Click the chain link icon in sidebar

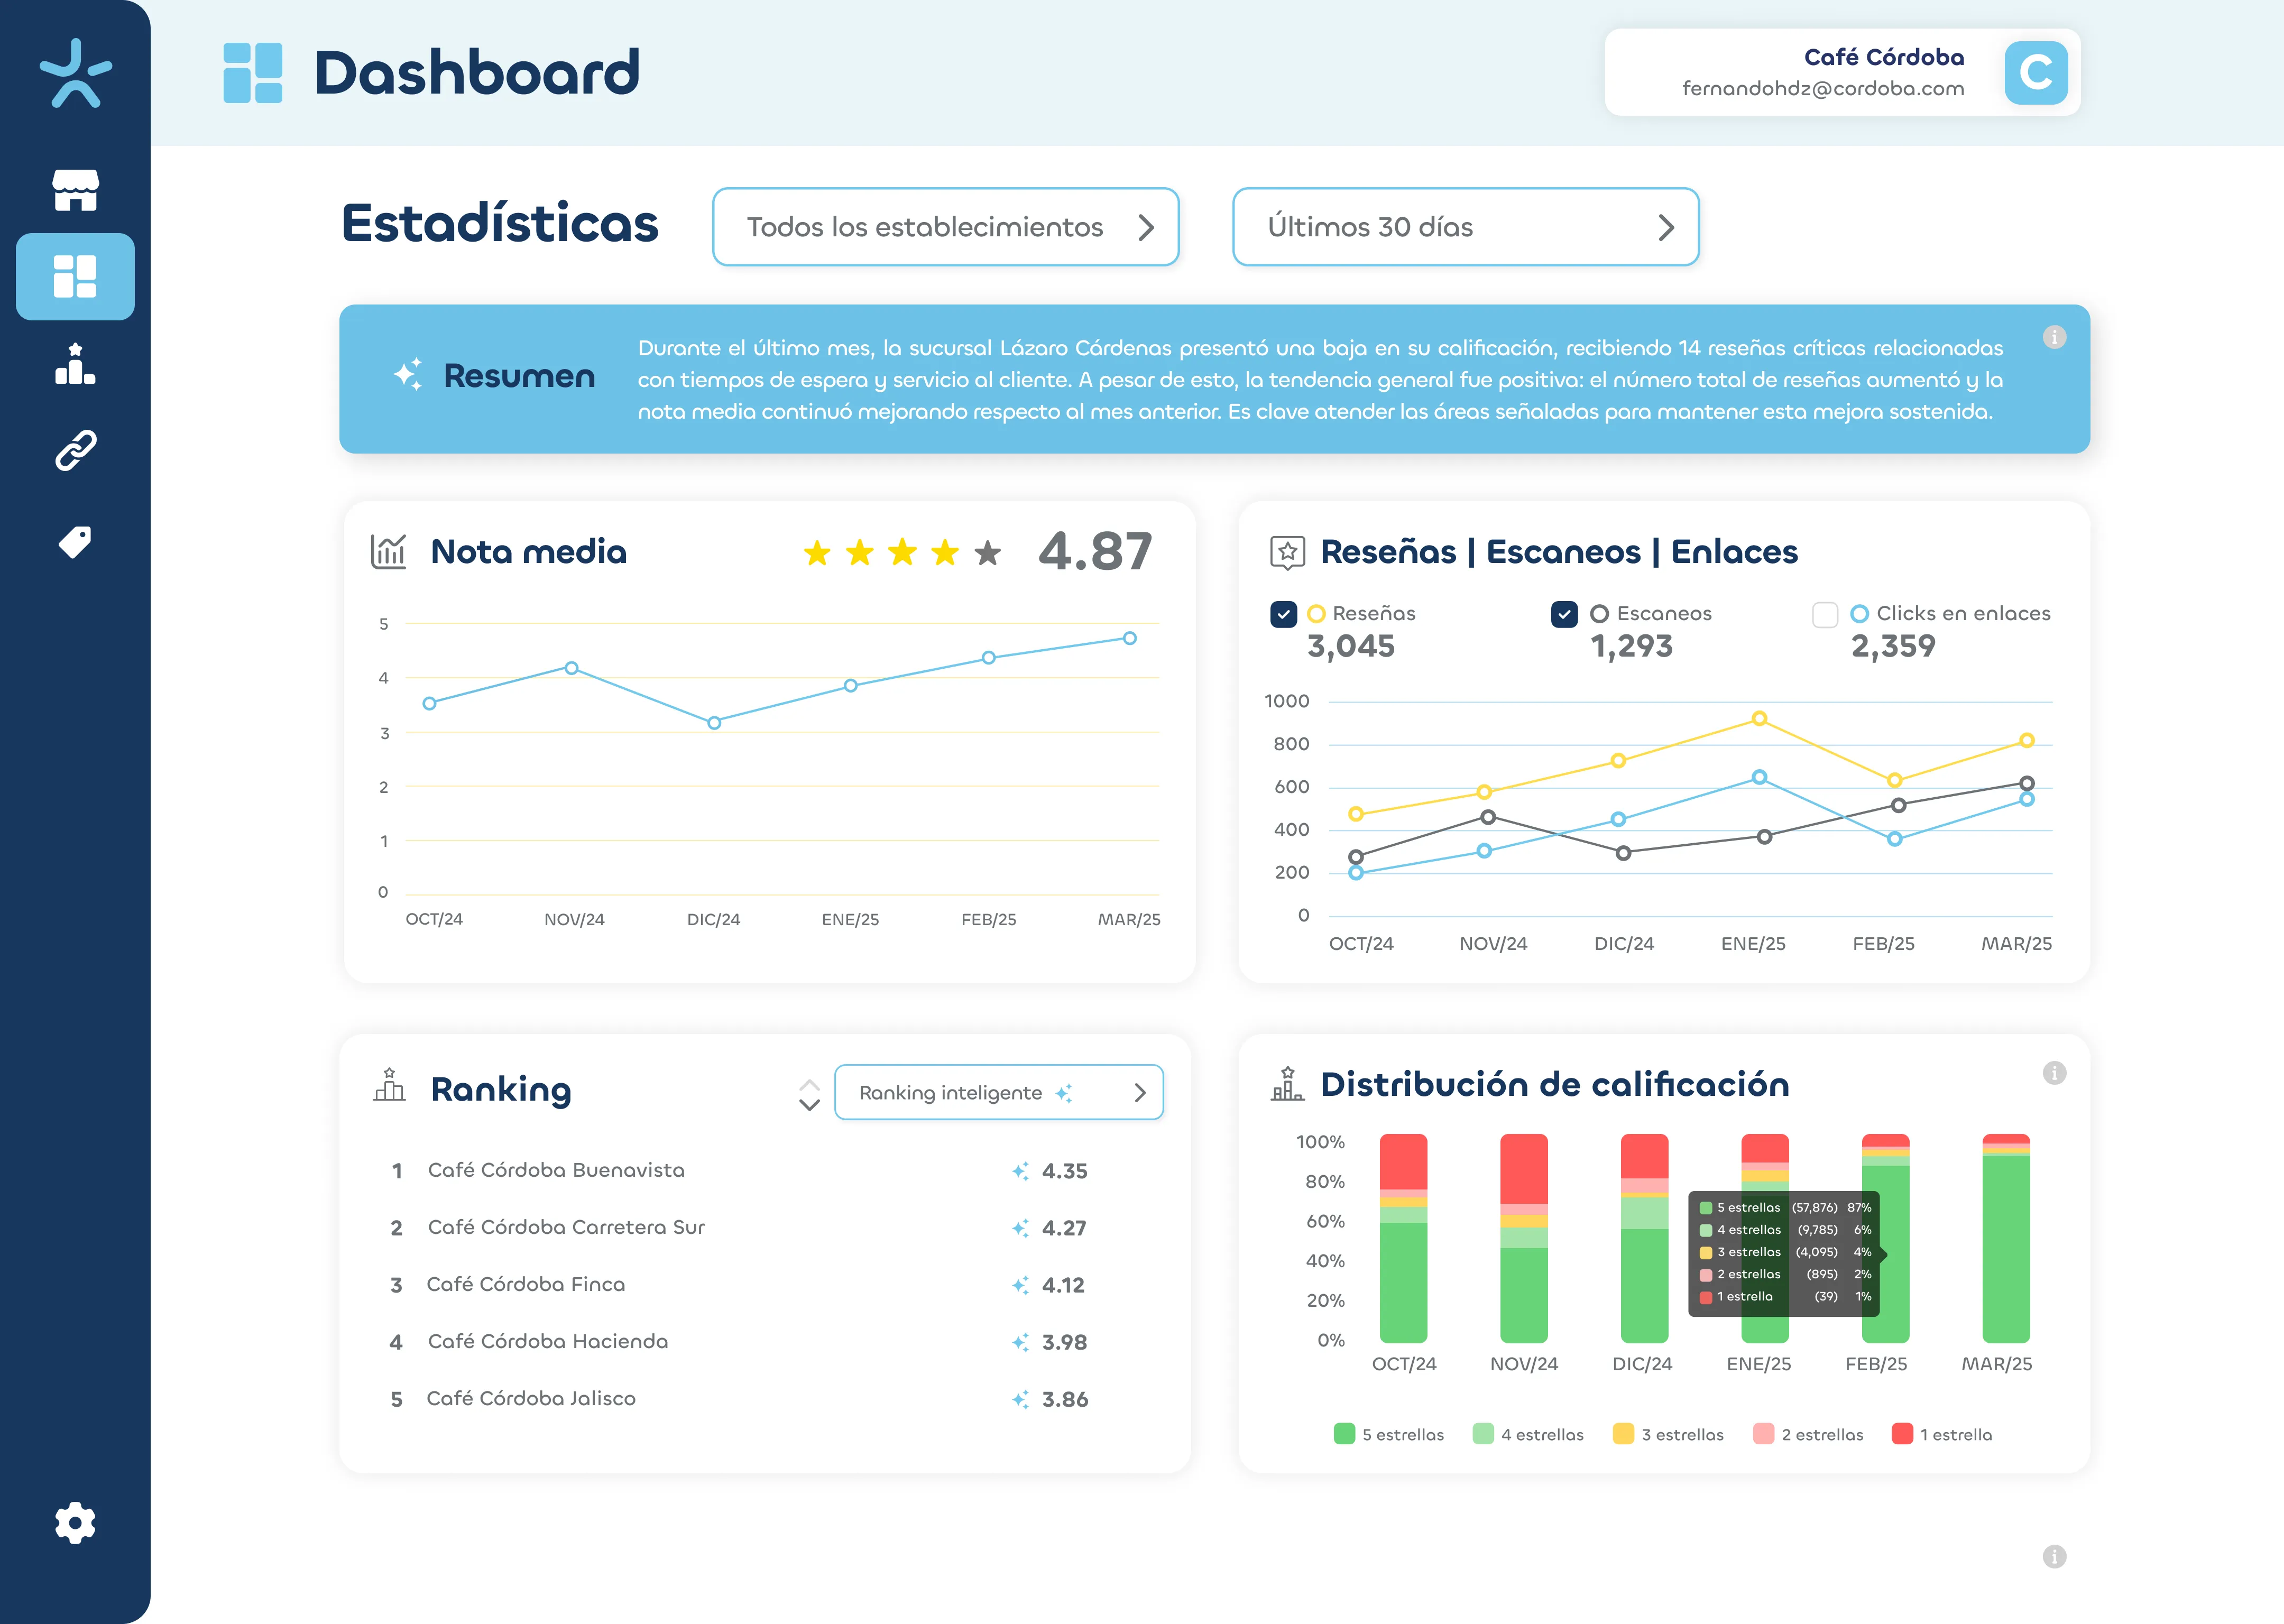(75, 451)
